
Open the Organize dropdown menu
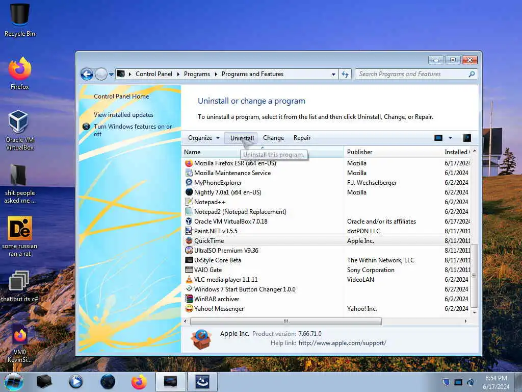coord(203,138)
